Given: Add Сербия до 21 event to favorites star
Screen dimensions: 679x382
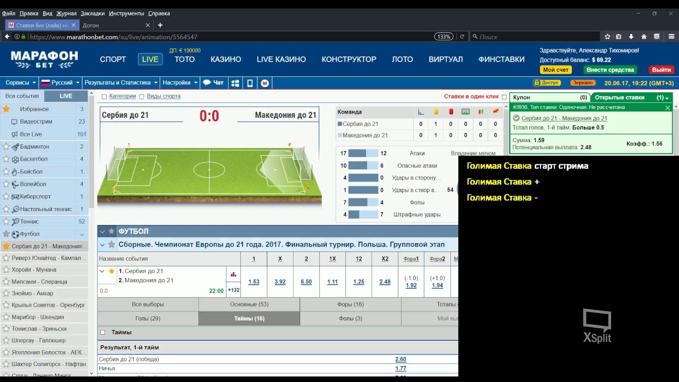Looking at the screenshot, I should click(111, 271).
